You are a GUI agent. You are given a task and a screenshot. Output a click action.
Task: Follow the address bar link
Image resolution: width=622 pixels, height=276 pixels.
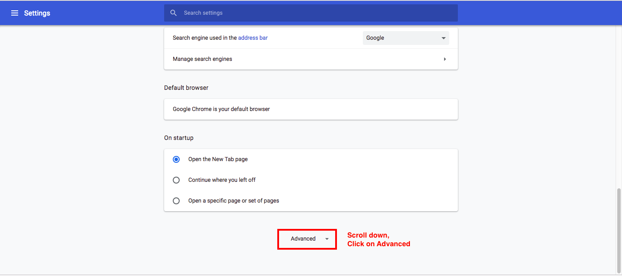coord(253,38)
